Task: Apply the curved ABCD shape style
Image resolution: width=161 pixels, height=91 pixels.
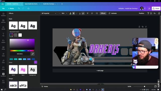Action: tap(23, 85)
